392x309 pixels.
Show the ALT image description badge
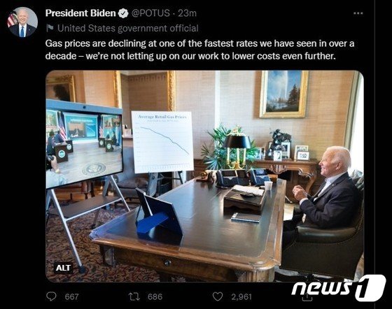pyautogui.click(x=63, y=268)
